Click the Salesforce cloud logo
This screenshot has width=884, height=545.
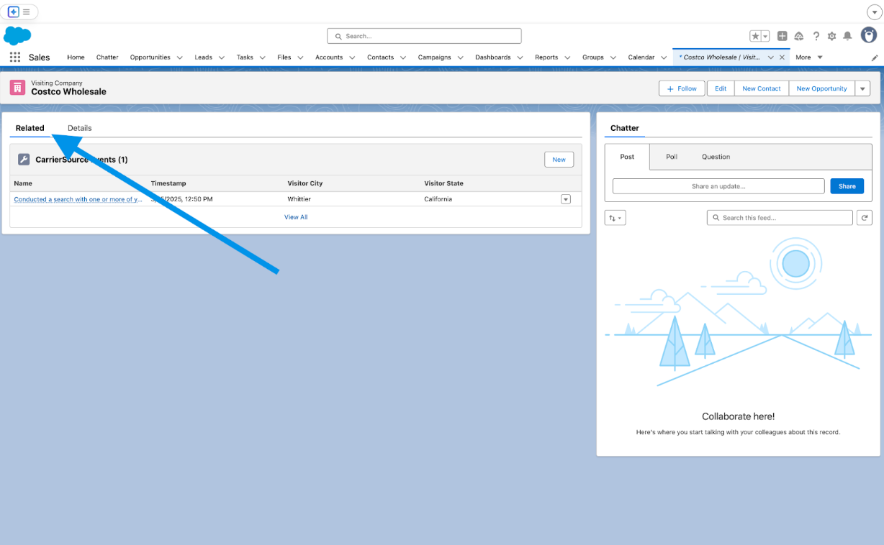click(17, 35)
